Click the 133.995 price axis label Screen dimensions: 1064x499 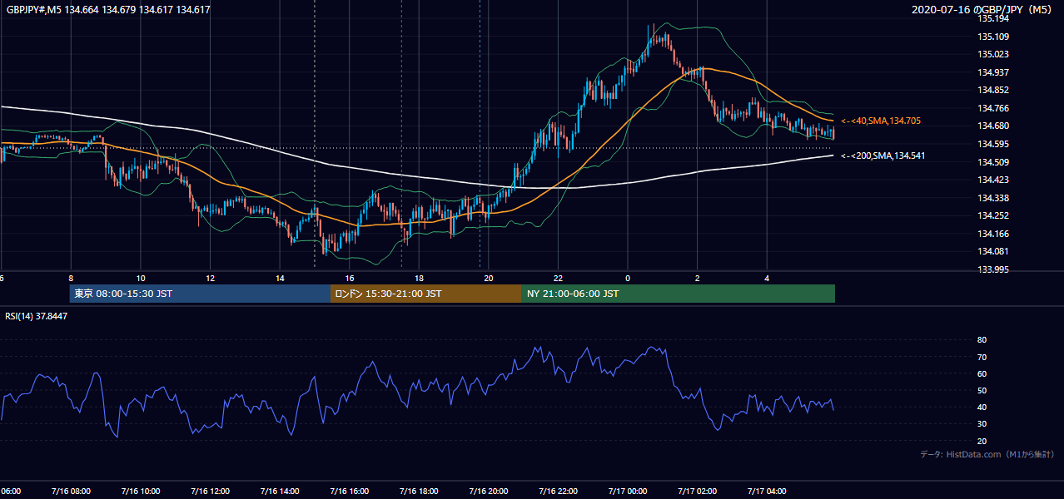point(993,269)
